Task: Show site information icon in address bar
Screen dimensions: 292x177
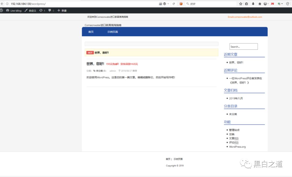Action: pos(7,4)
